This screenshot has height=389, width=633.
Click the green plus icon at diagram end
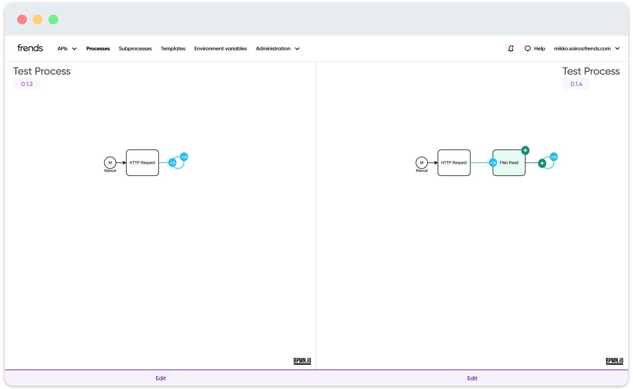pos(541,163)
